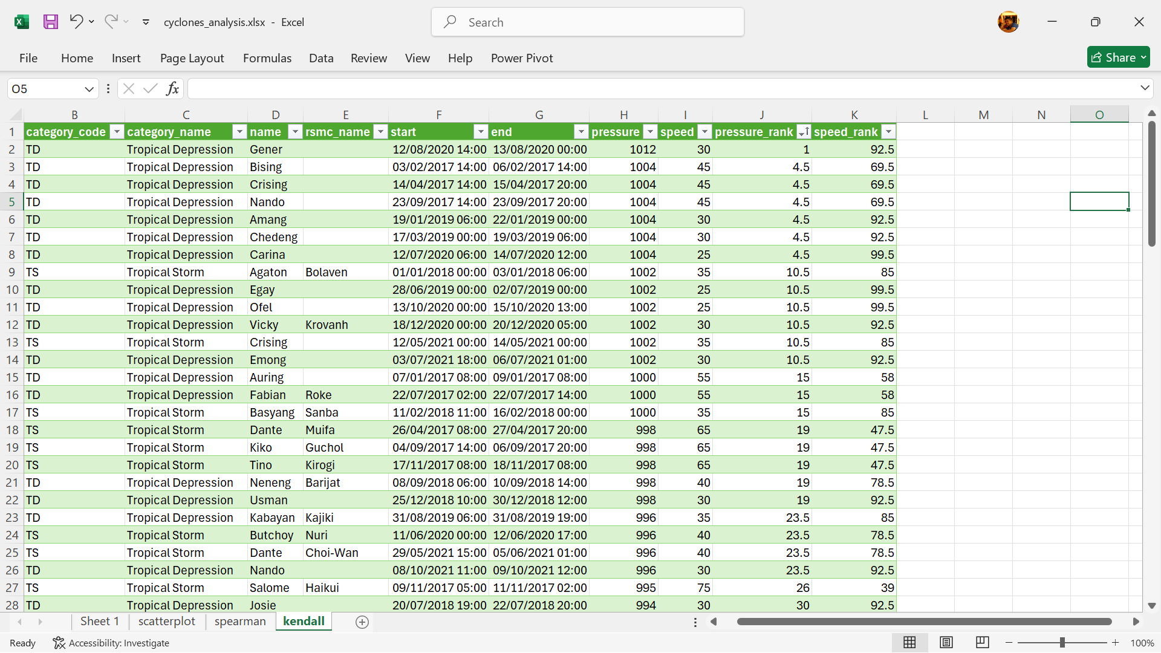Switch to Normal view icon
Image resolution: width=1161 pixels, height=653 pixels.
(909, 643)
